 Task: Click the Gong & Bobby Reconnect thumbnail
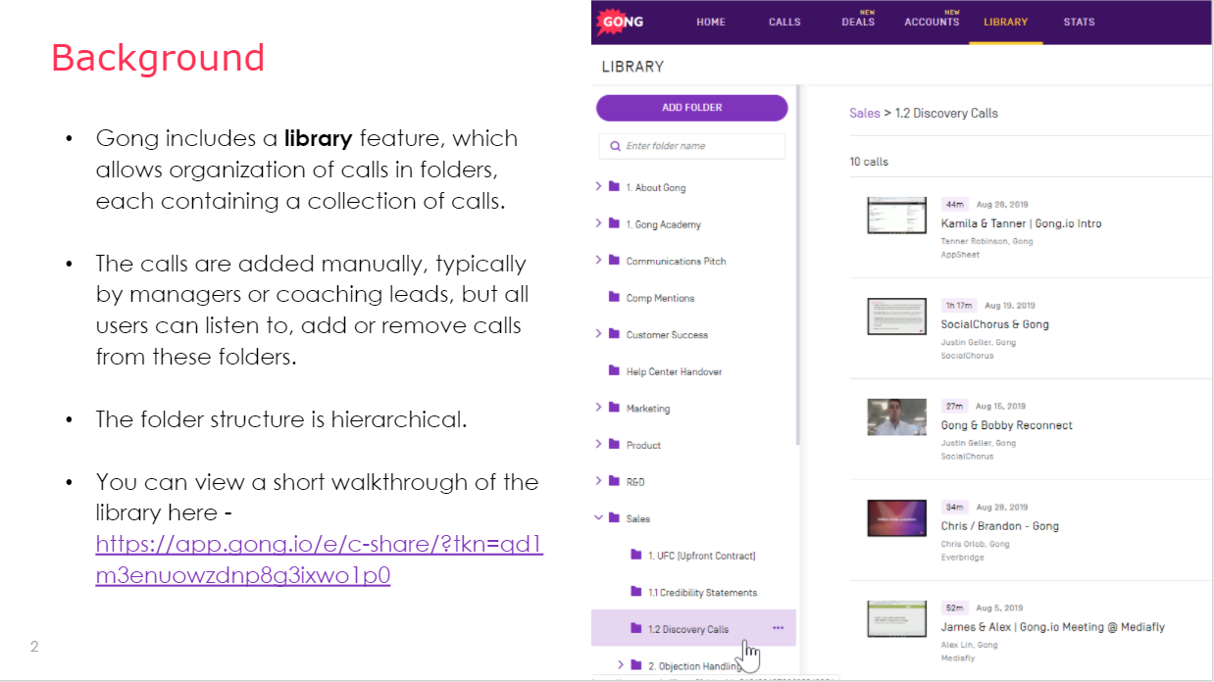click(896, 417)
